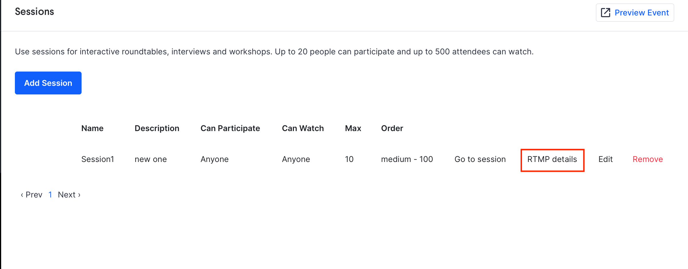Click the Can Participate column header
The width and height of the screenshot is (688, 269).
point(230,128)
